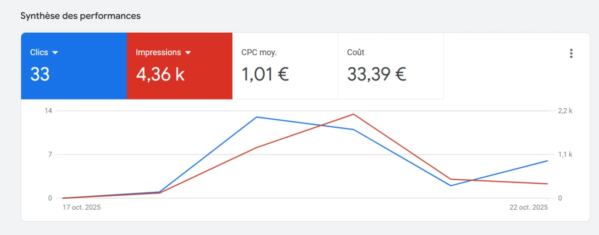Click the 17 oct. 2025 start date label
Screen dimensions: 599x235
click(x=82, y=207)
